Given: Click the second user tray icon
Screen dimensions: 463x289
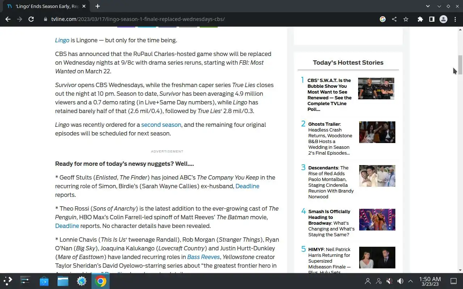Looking at the screenshot, I should (x=379, y=281).
